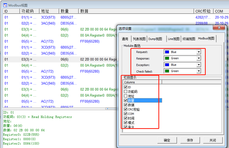
Task: Switch to the 终端视图 tab
Action: point(189,39)
